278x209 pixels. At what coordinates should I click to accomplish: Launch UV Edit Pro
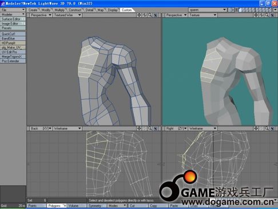click(x=13, y=52)
